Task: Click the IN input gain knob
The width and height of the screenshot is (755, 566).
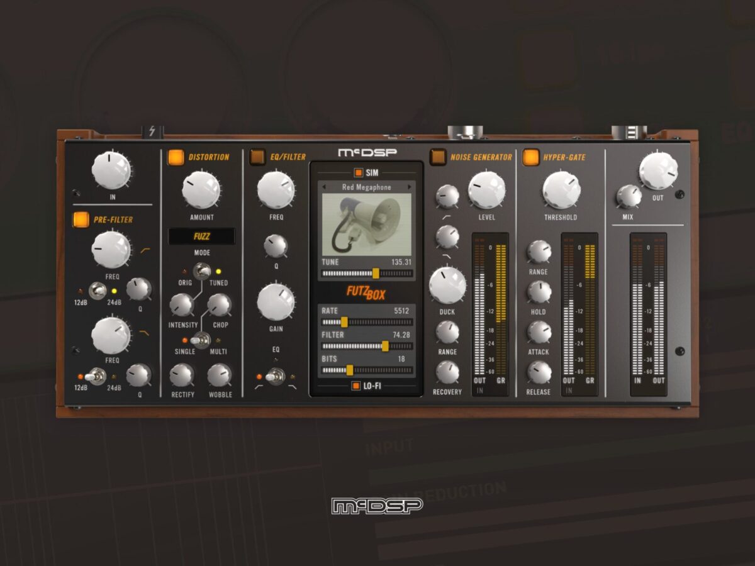Action: click(x=112, y=170)
